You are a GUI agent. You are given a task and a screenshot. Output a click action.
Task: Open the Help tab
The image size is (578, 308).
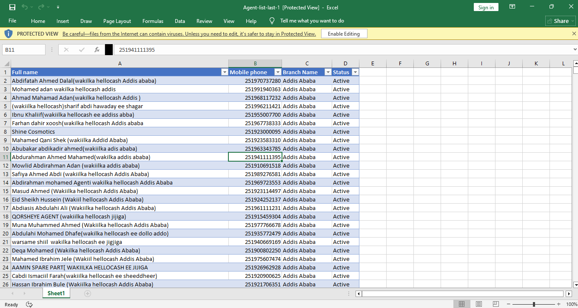click(251, 21)
